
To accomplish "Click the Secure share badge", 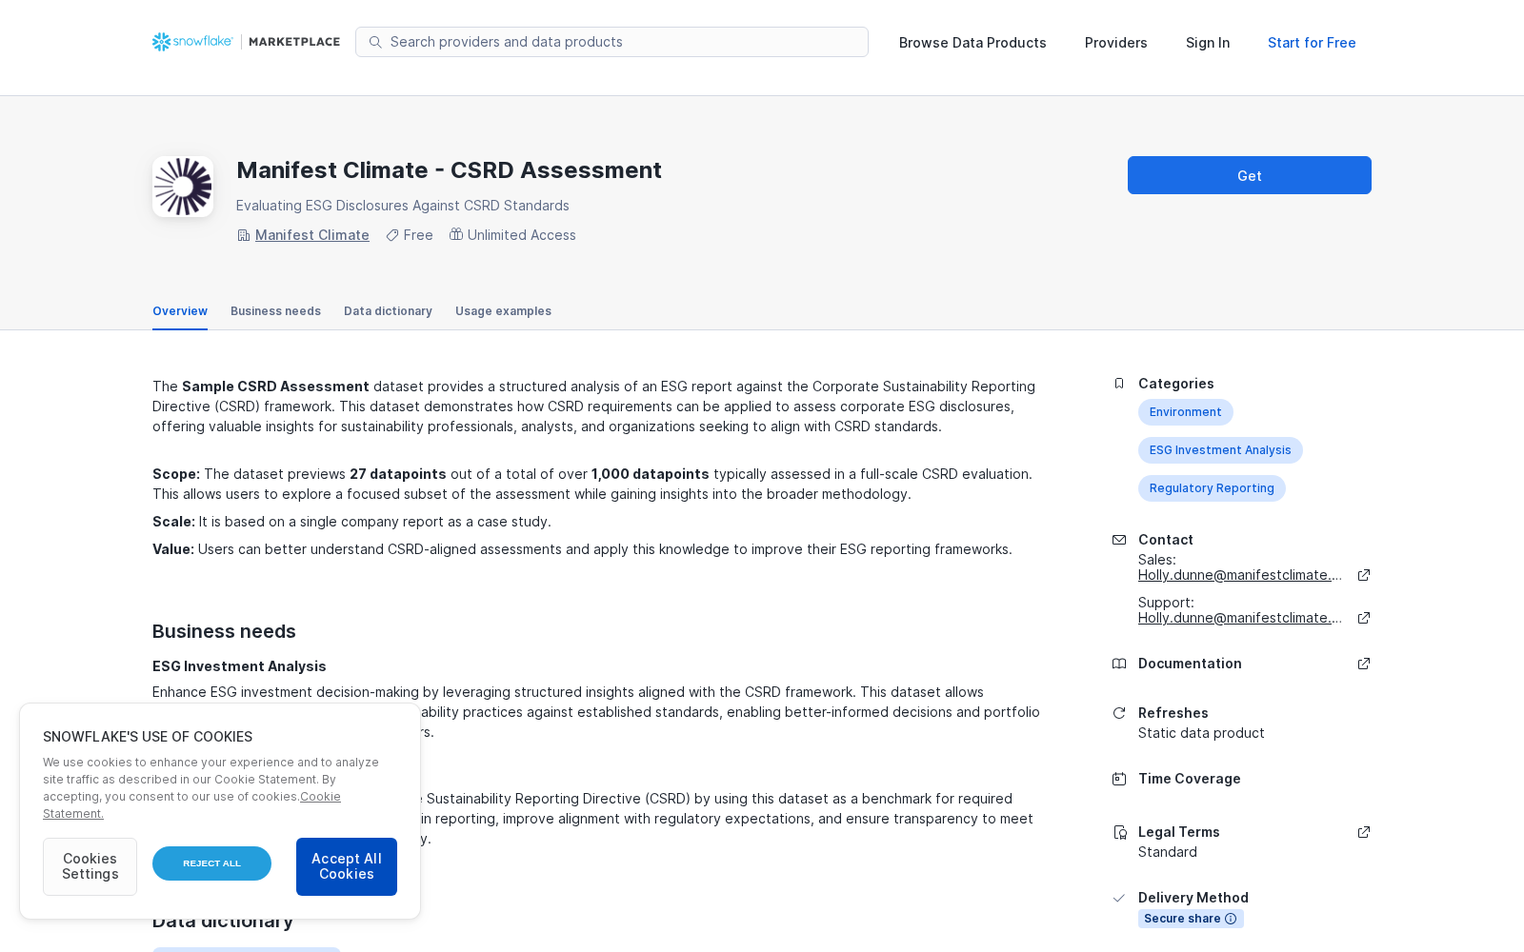I will pos(1191,919).
